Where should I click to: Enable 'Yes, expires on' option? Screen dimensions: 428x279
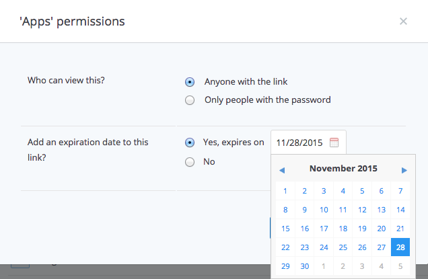(190, 143)
